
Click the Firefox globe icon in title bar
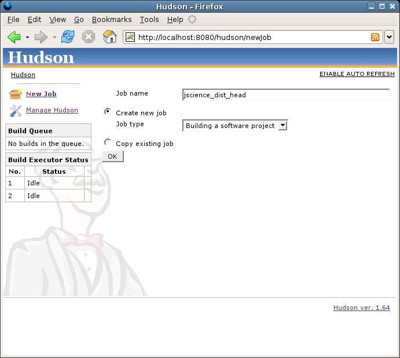tap(8, 6)
